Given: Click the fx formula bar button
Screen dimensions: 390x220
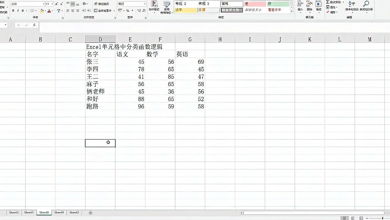Looking at the screenshot, I should [34, 26].
